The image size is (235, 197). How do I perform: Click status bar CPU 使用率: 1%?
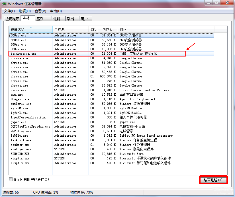46,192
